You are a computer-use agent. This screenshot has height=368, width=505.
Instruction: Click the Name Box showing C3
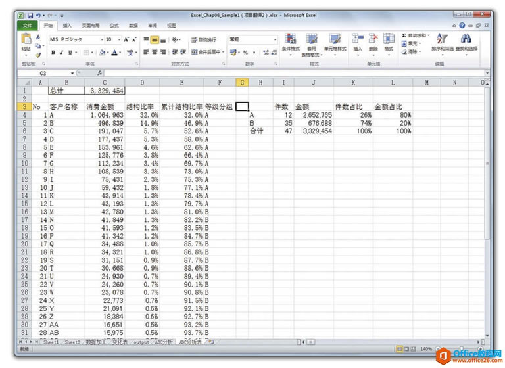click(x=43, y=73)
